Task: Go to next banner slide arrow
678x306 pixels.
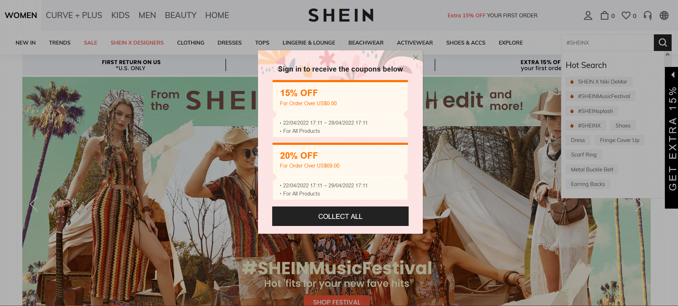Action: click(639, 204)
